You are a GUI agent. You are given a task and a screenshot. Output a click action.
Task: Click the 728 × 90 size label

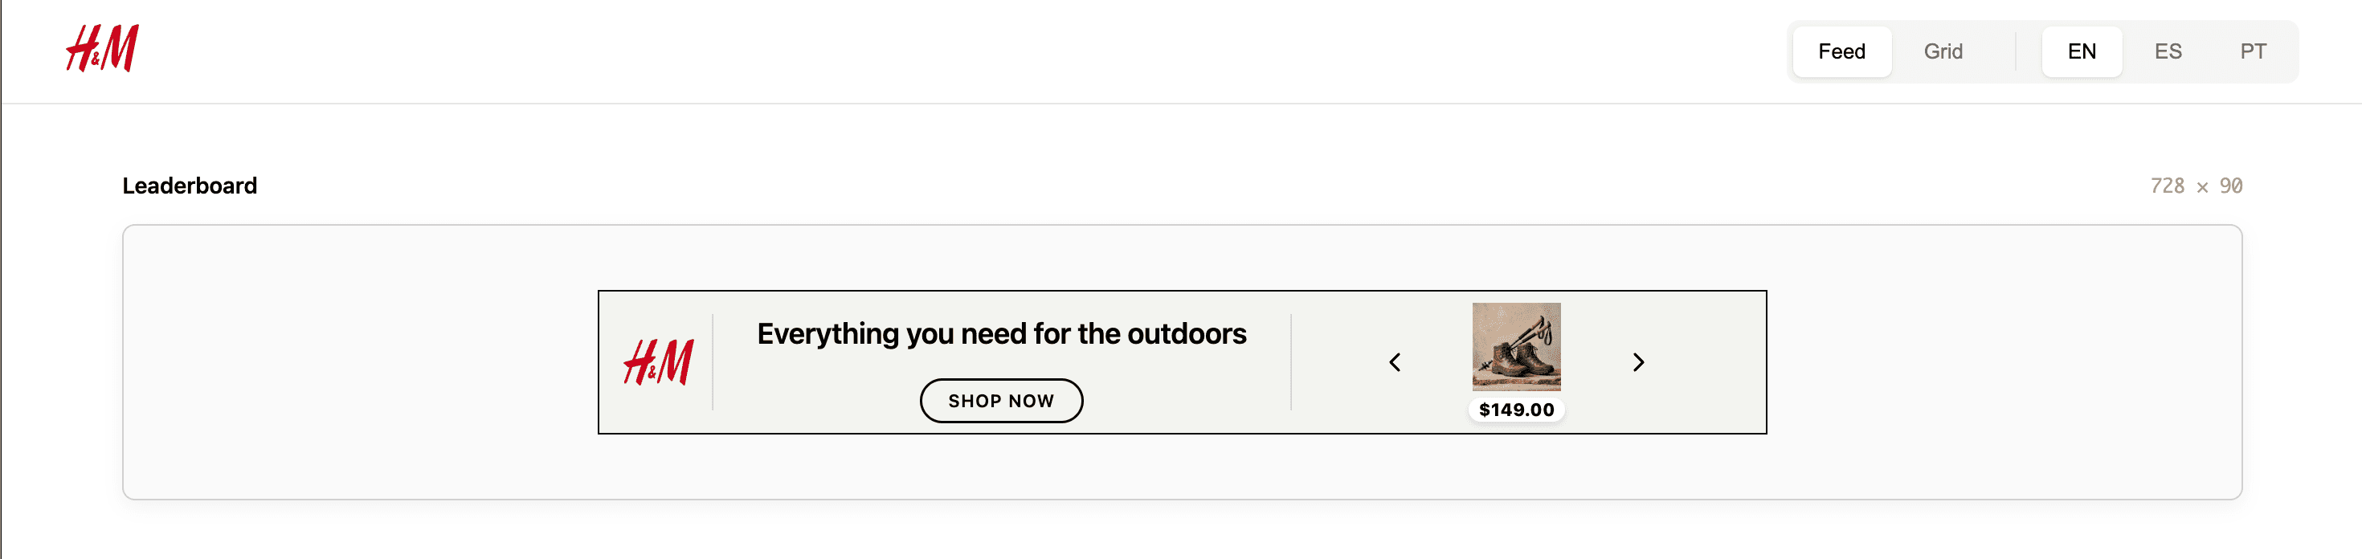pos(2196,186)
